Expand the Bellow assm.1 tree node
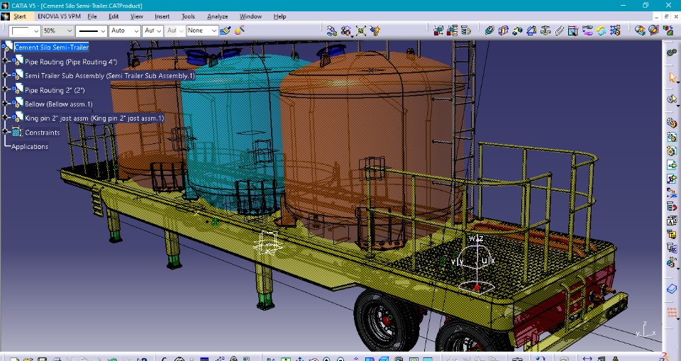 [6, 104]
